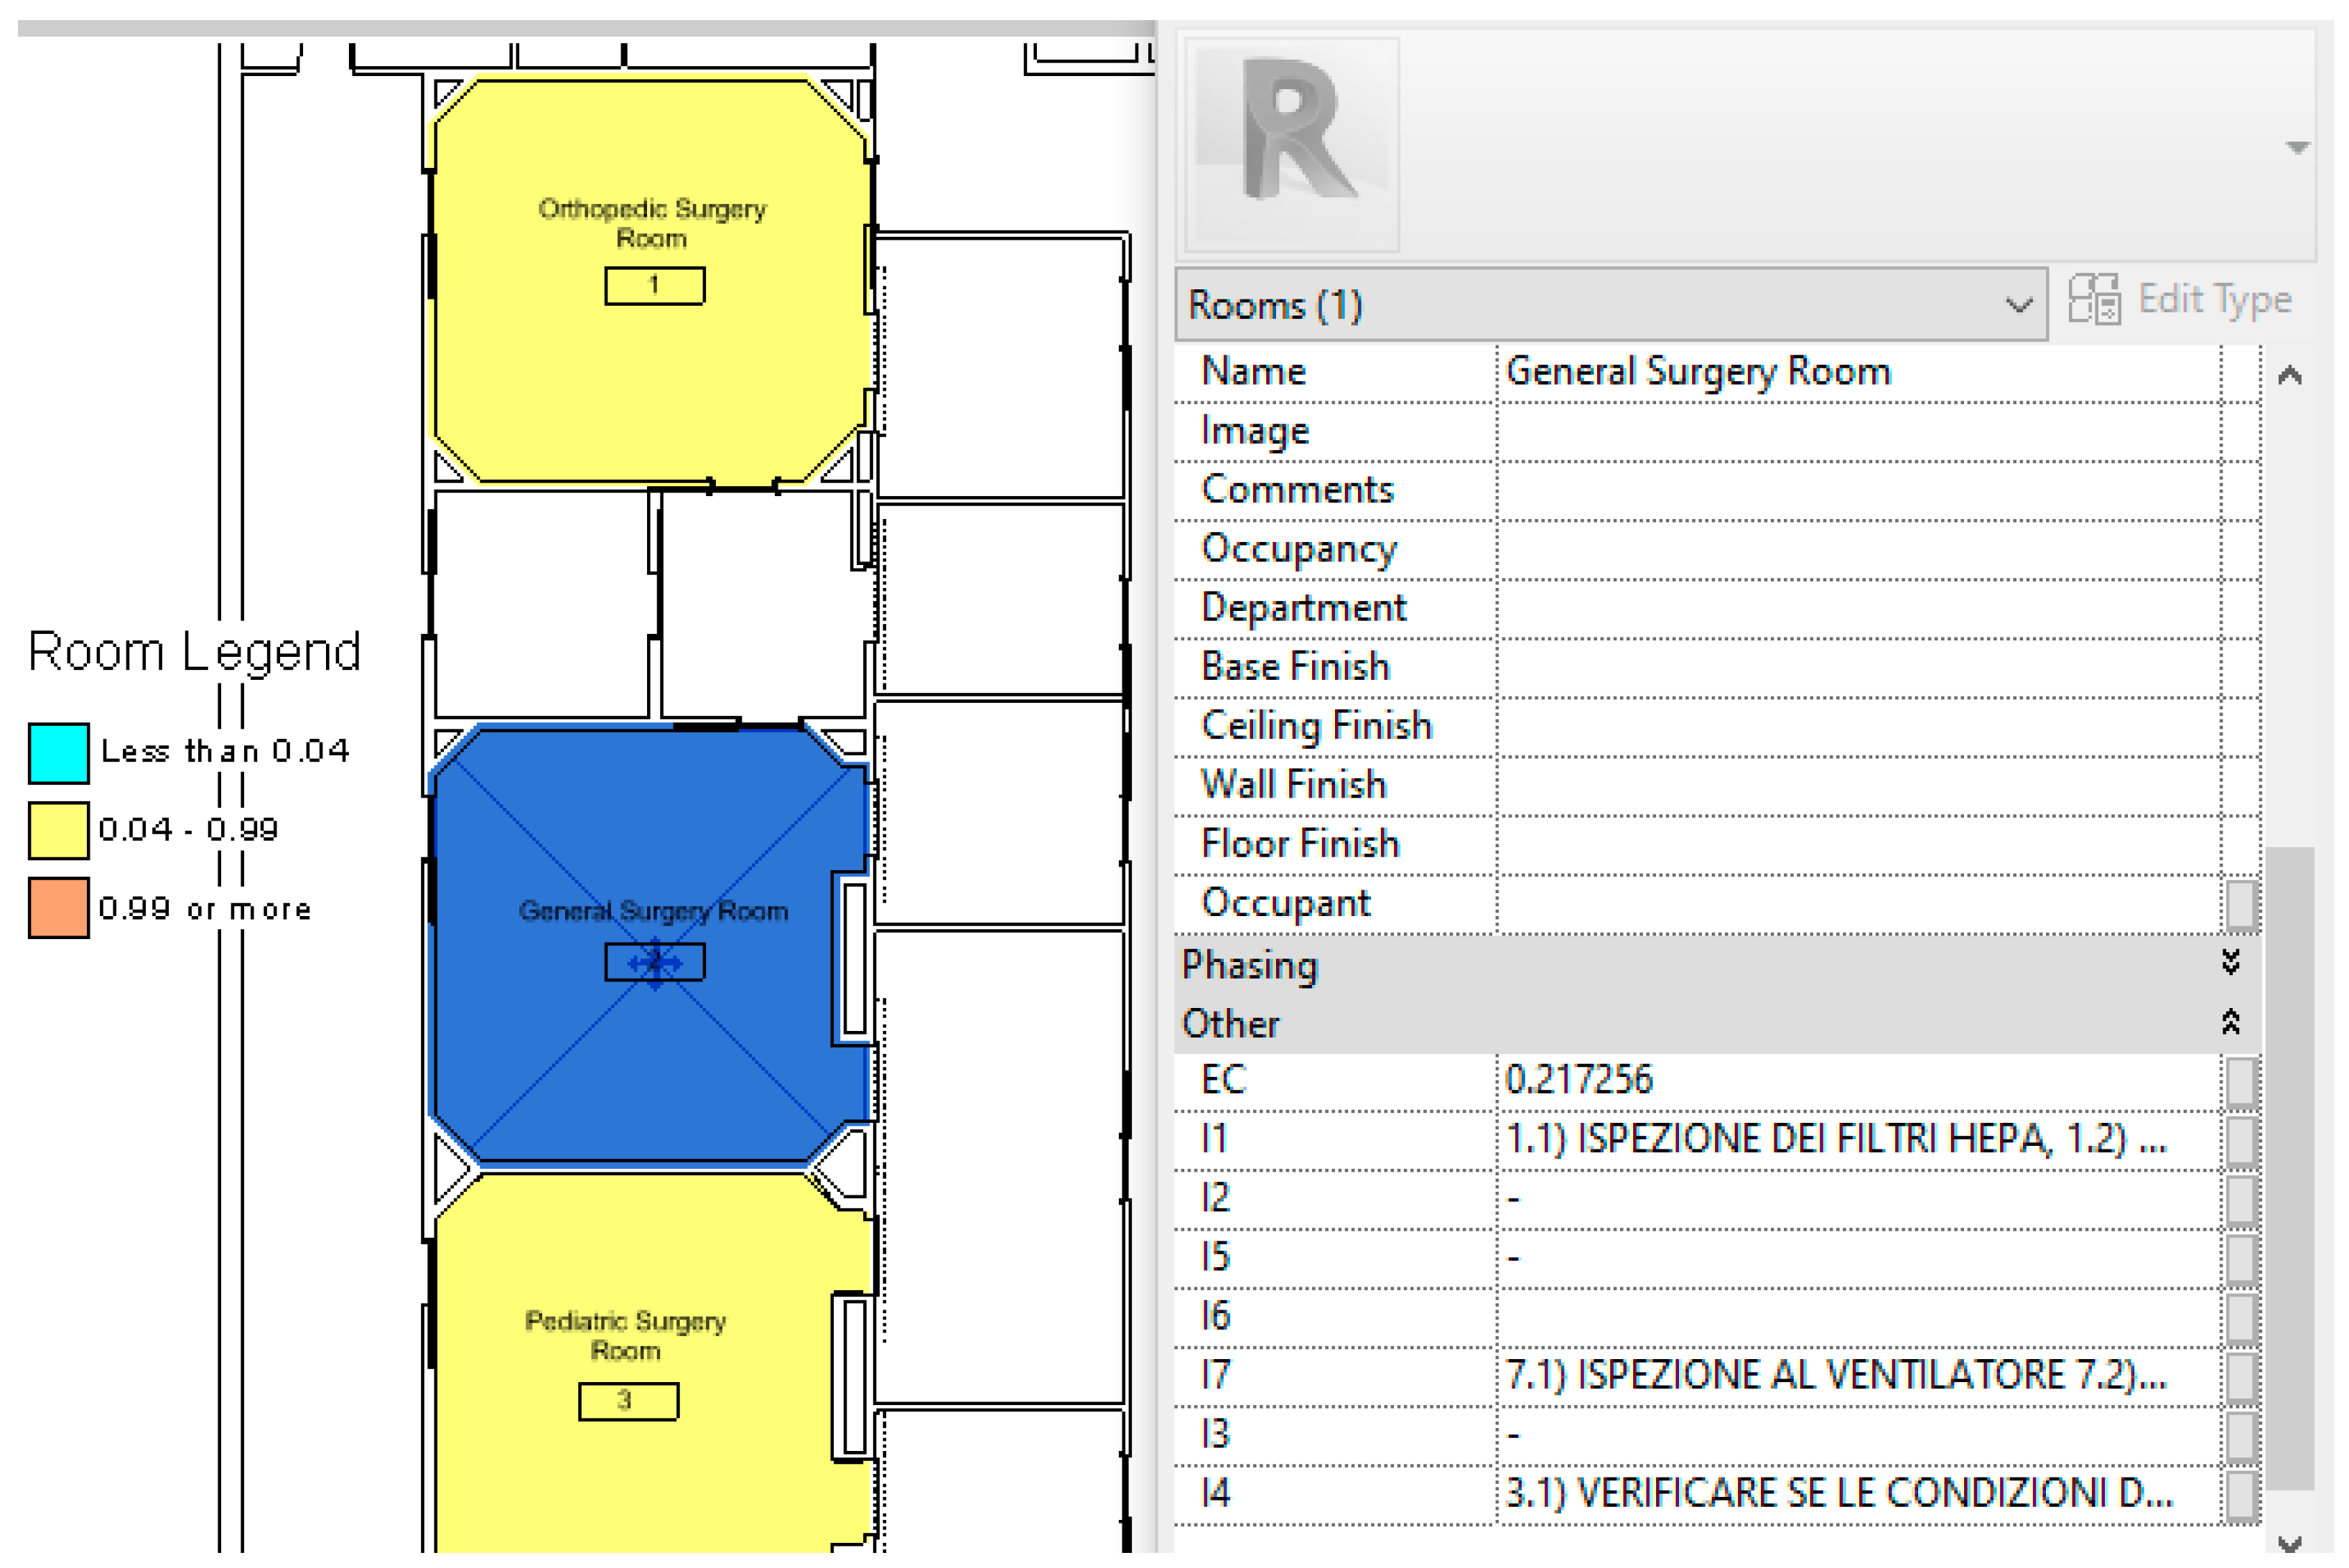Click the Edit Type icon
Screen dimensions: 2349x1568
[2094, 299]
